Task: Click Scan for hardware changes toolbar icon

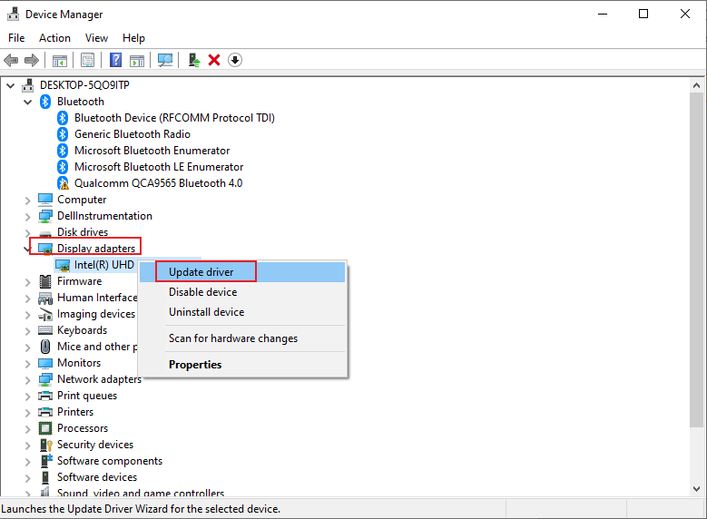Action: (164, 60)
